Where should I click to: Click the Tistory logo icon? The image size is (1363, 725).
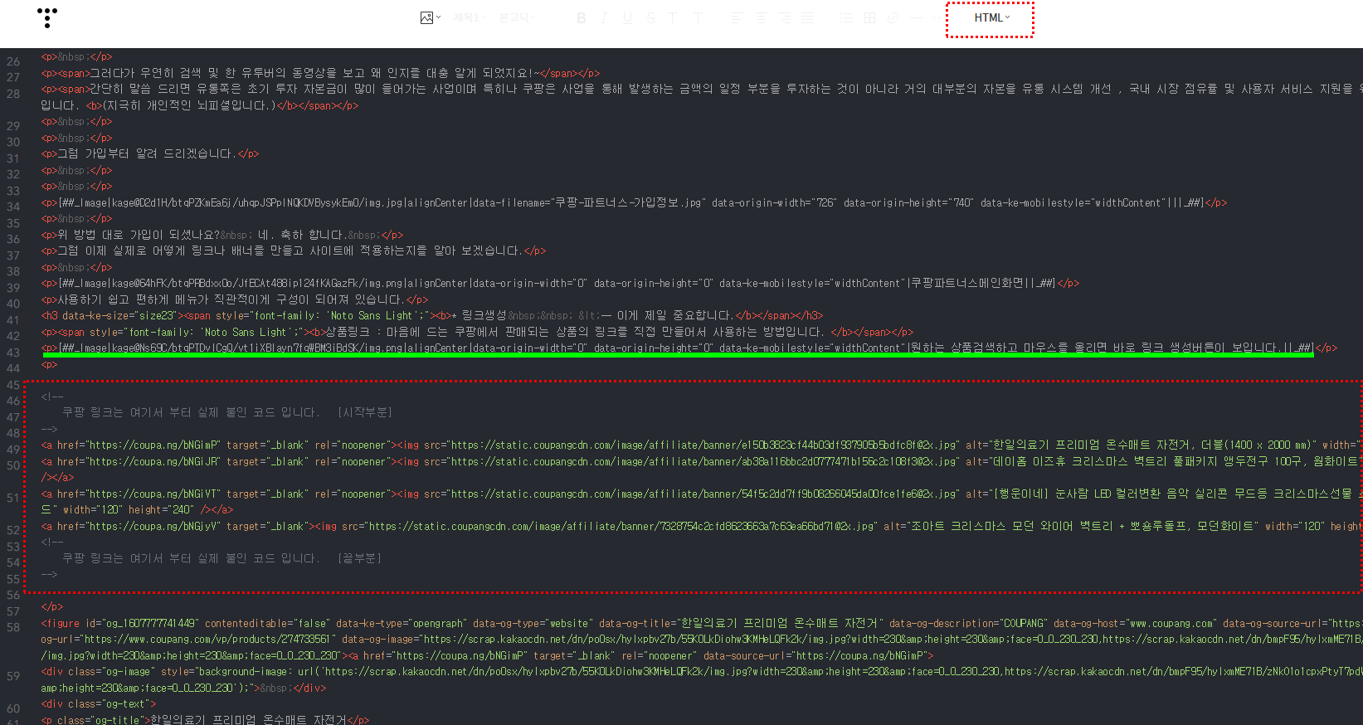coord(47,17)
